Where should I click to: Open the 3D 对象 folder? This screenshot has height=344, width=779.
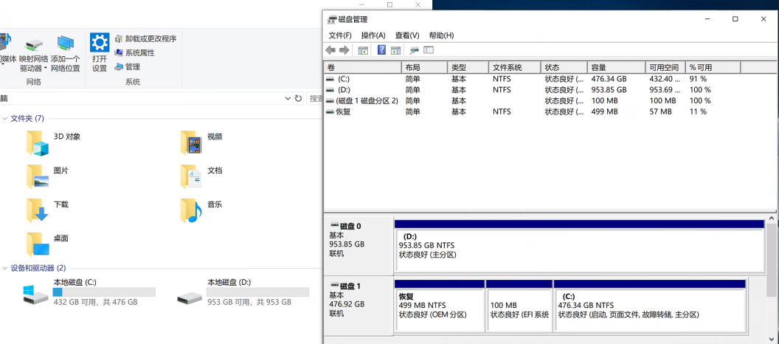click(38, 142)
